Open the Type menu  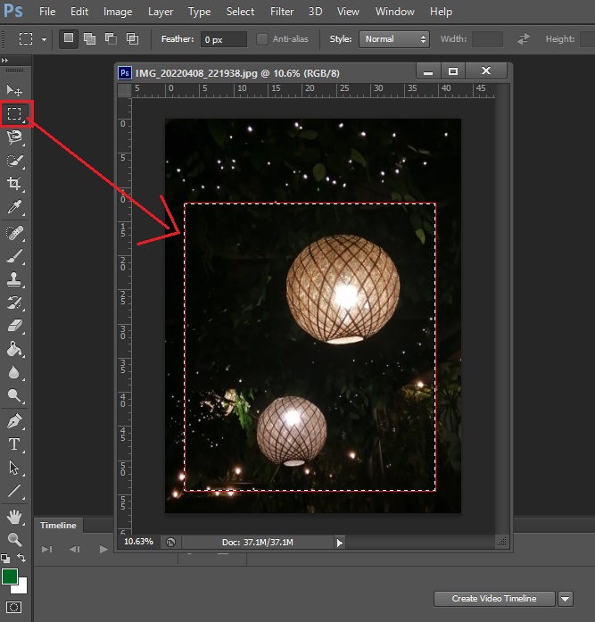coord(200,12)
